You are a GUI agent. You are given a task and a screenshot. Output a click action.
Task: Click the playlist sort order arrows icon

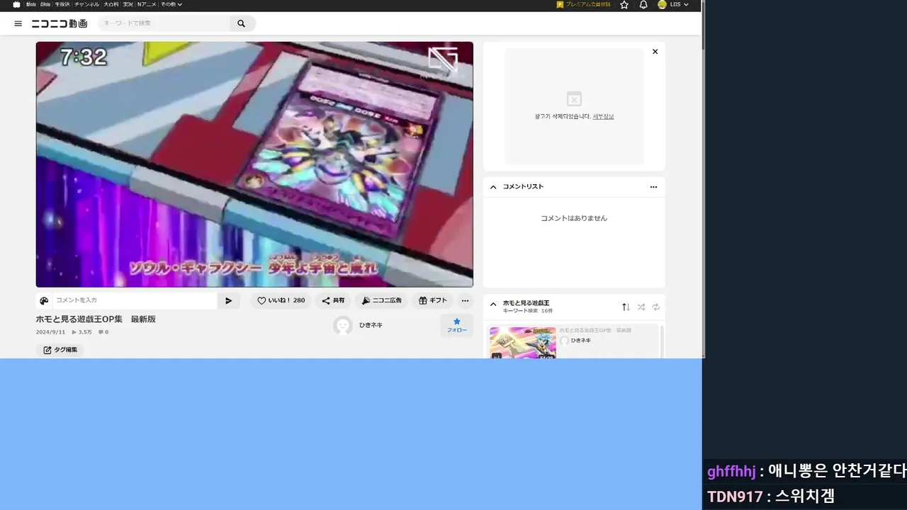626,307
